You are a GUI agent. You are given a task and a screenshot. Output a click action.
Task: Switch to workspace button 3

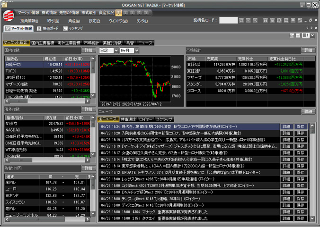point(133,13)
